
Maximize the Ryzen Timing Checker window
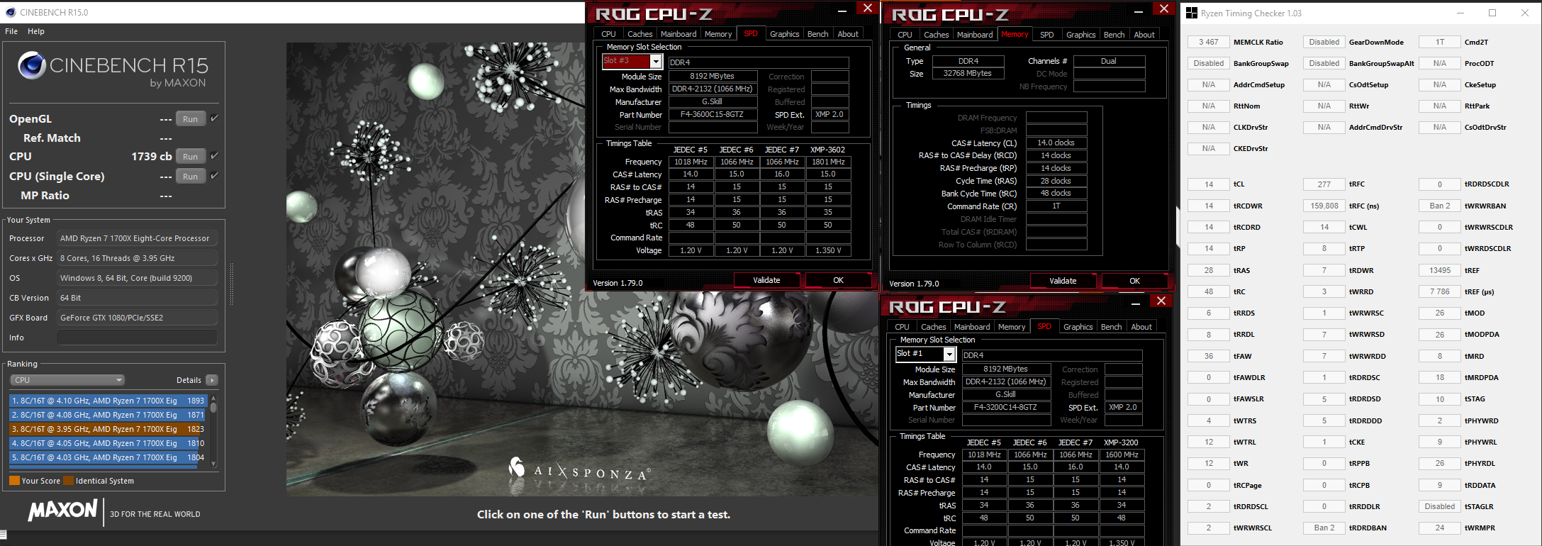pyautogui.click(x=1492, y=13)
